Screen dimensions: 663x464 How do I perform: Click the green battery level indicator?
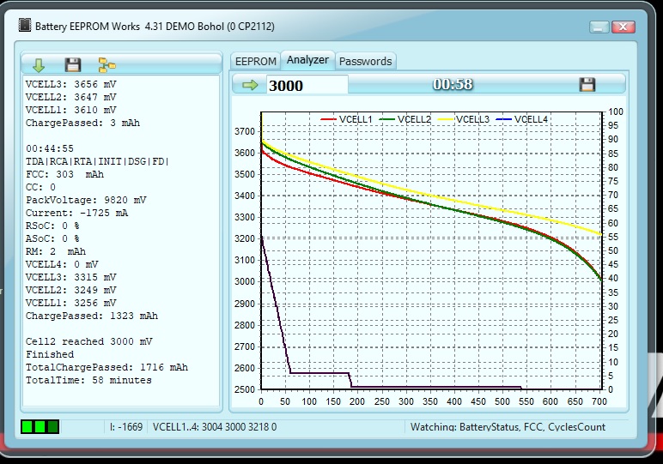coord(40,426)
